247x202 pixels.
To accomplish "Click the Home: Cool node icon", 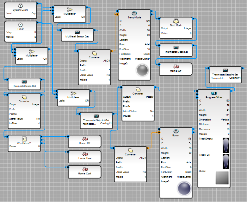I will 85,168.
